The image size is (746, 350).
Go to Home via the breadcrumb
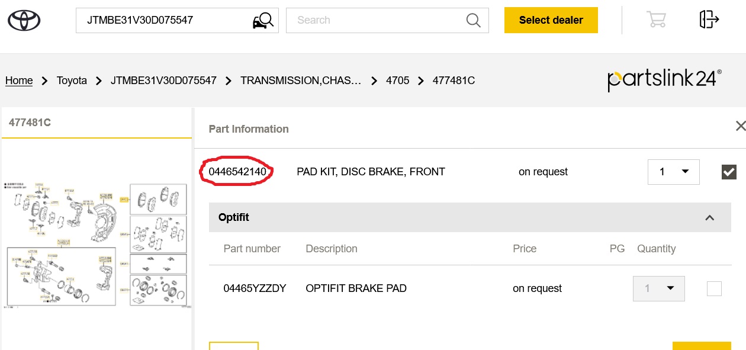pyautogui.click(x=18, y=80)
